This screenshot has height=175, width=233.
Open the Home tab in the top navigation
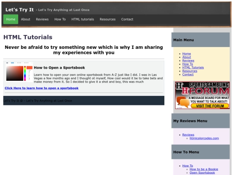[x=11, y=19]
